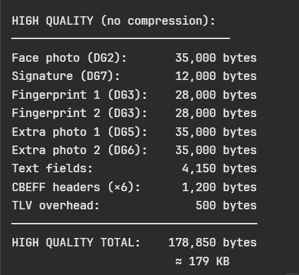This screenshot has height=275, width=299.
Task: Click the ≈ 179 KB approximation
Action: pyautogui.click(x=202, y=261)
